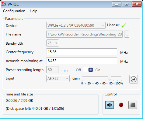Click the Acoustic monitoring field with 8.453

pos(82,61)
